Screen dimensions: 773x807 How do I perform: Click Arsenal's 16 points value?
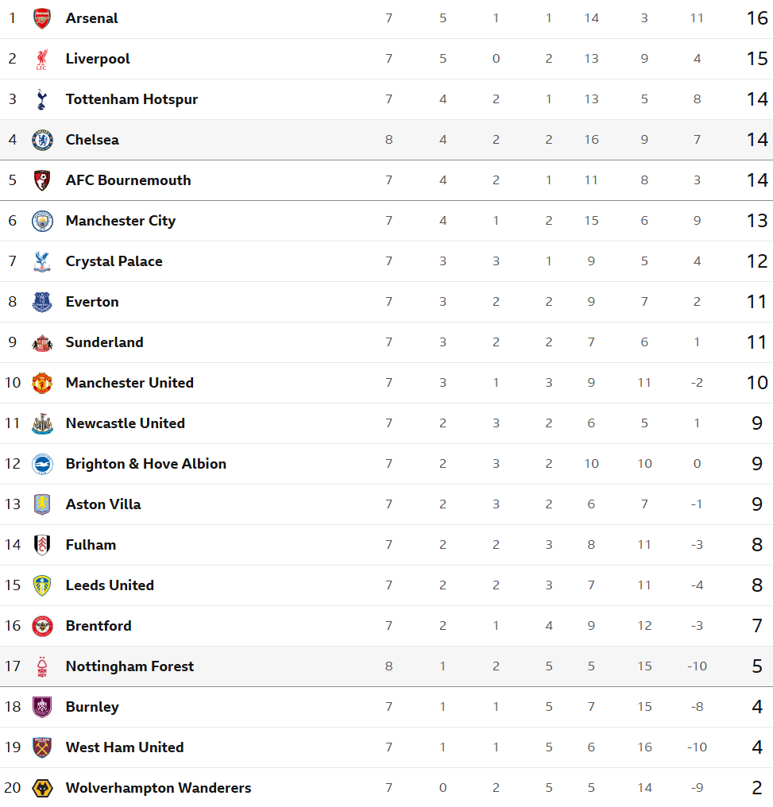point(757,18)
